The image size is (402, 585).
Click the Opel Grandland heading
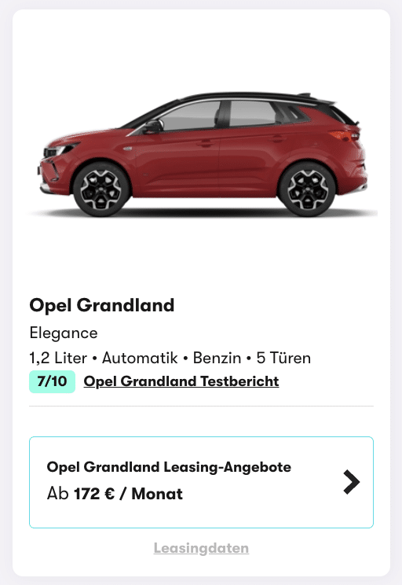(x=102, y=305)
